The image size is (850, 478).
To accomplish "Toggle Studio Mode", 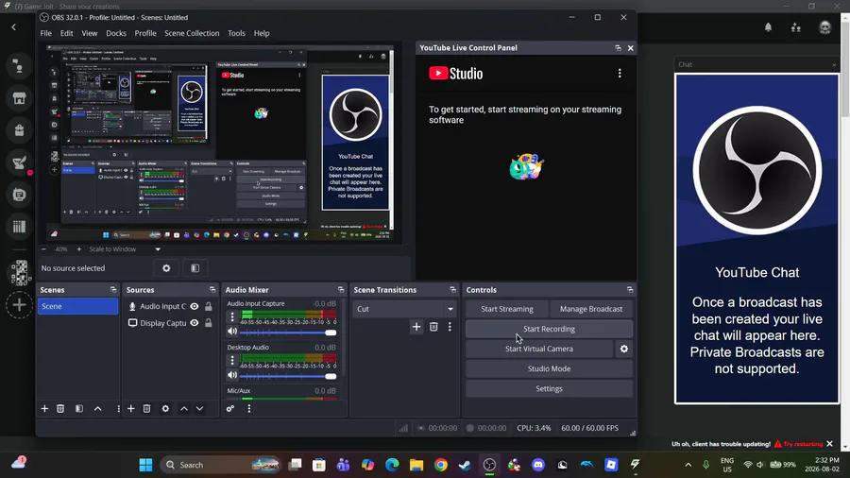I will [x=549, y=368].
